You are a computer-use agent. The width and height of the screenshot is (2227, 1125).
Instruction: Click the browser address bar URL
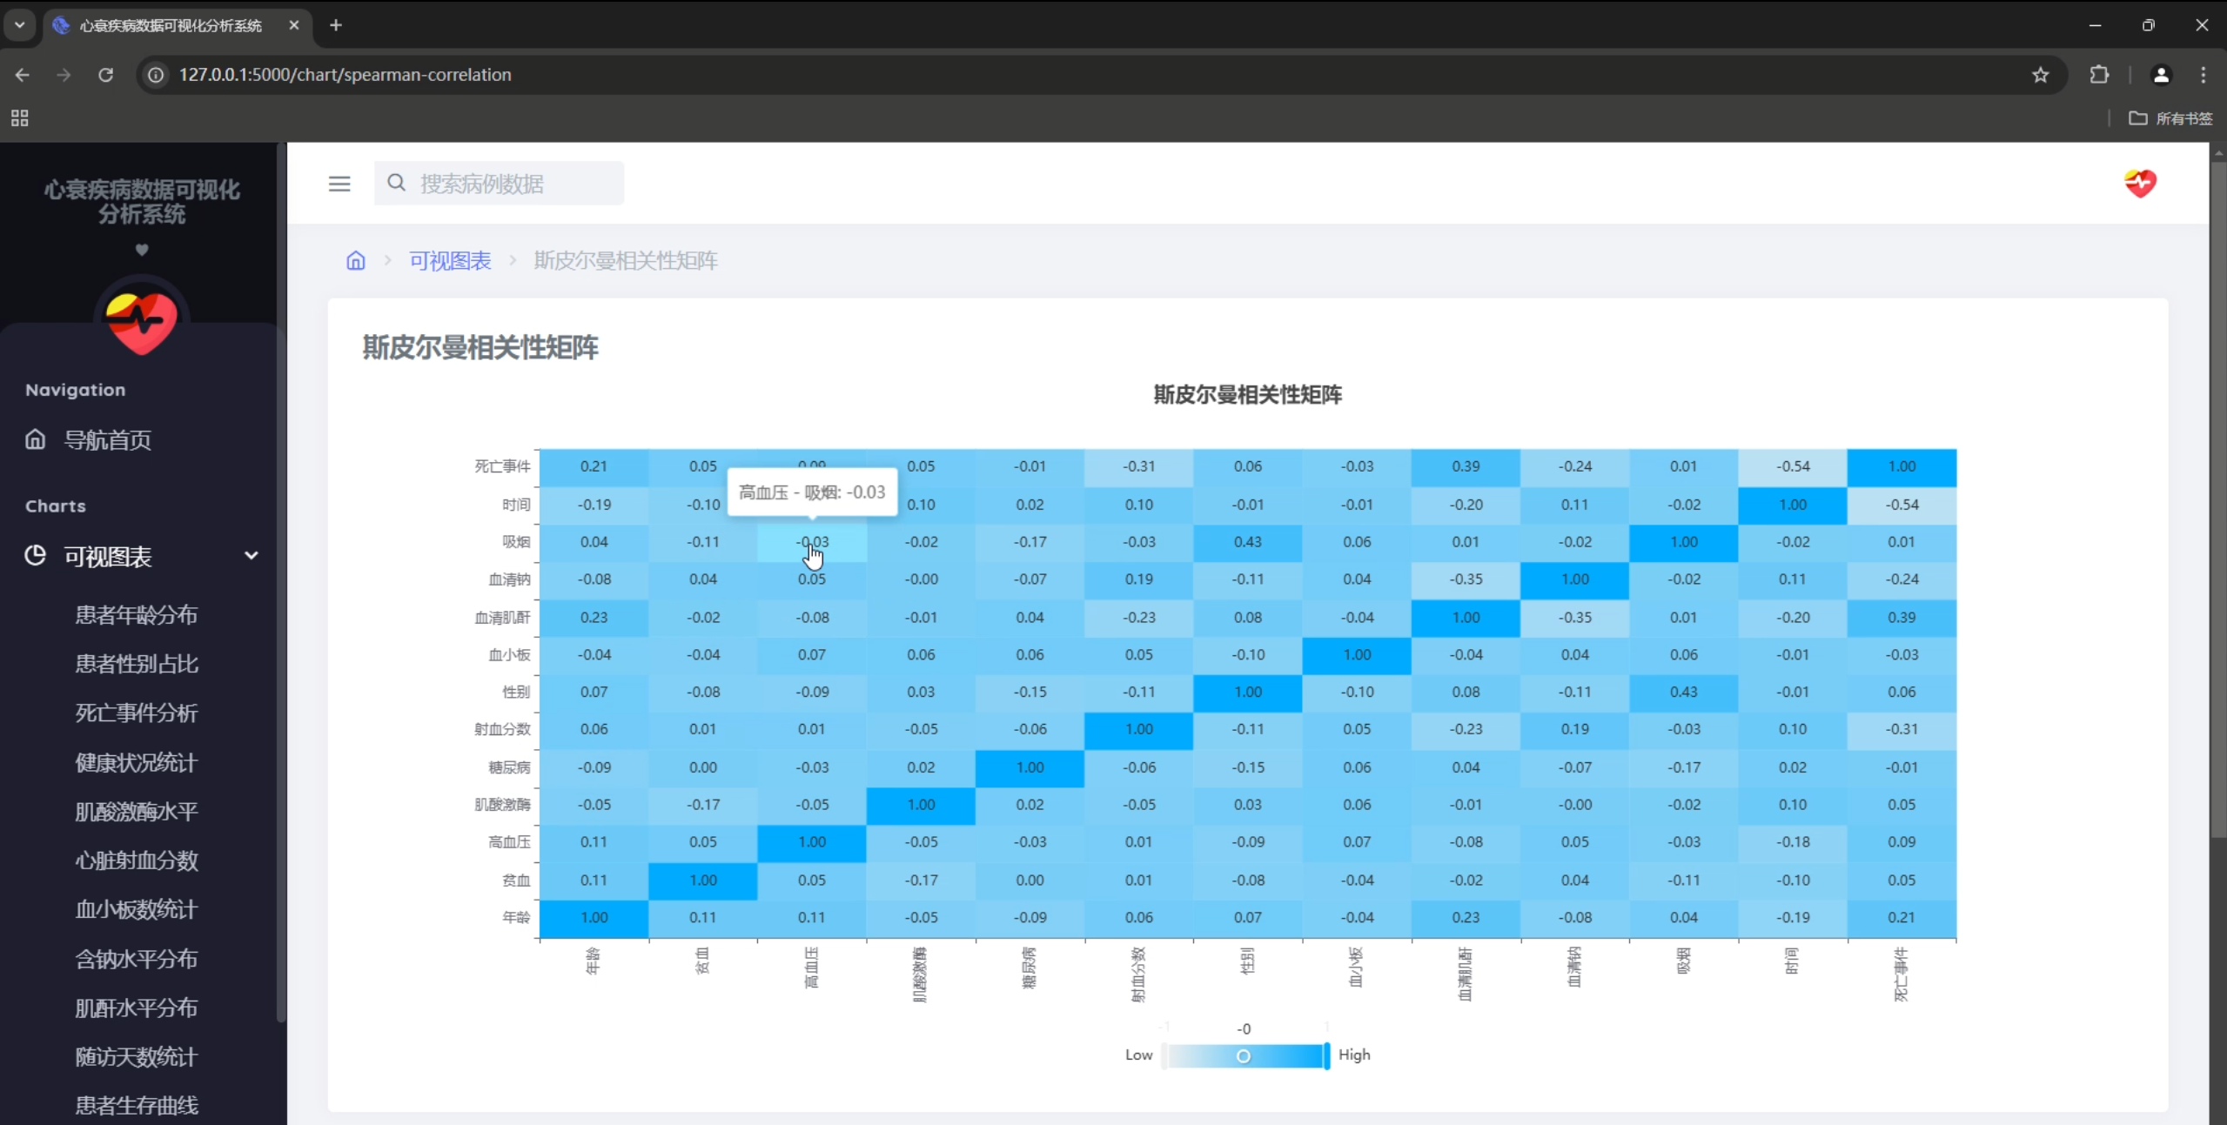(345, 75)
